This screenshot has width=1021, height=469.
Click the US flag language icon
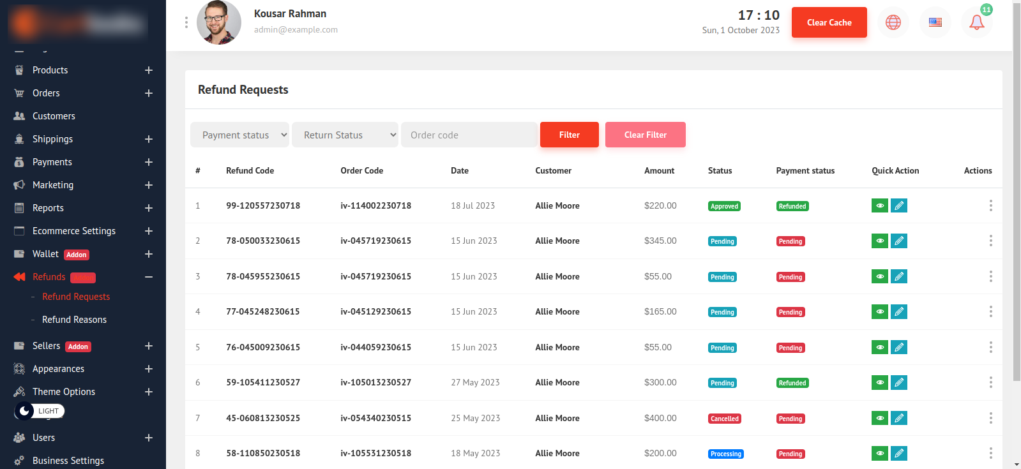(x=935, y=22)
